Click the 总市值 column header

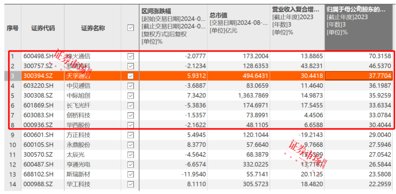(219, 16)
